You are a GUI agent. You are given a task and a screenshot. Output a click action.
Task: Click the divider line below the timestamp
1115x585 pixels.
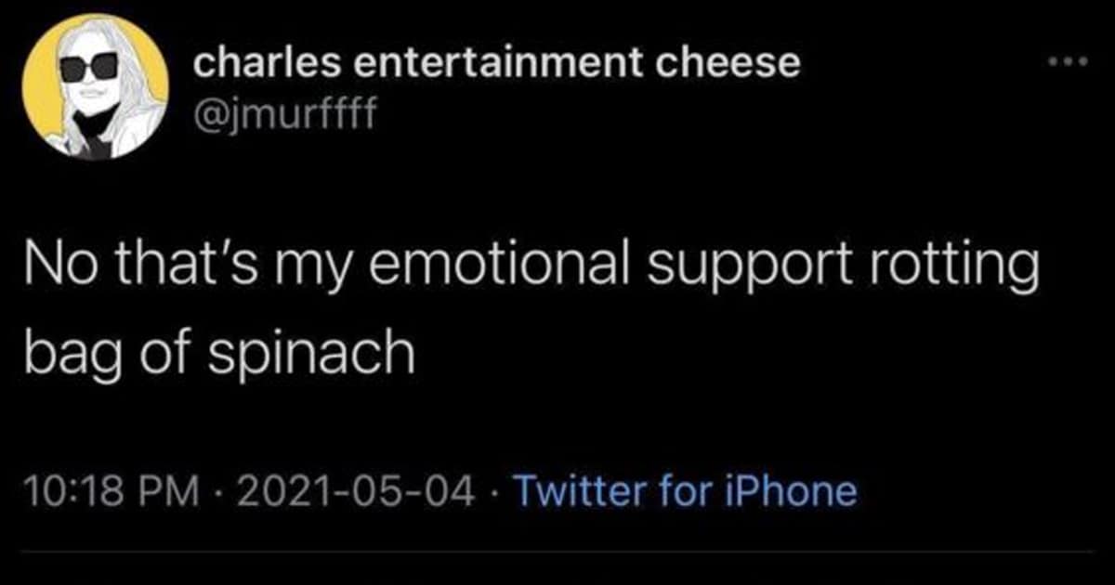557,551
